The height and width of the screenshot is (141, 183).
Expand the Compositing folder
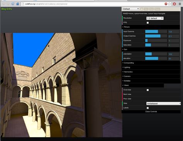151,63
